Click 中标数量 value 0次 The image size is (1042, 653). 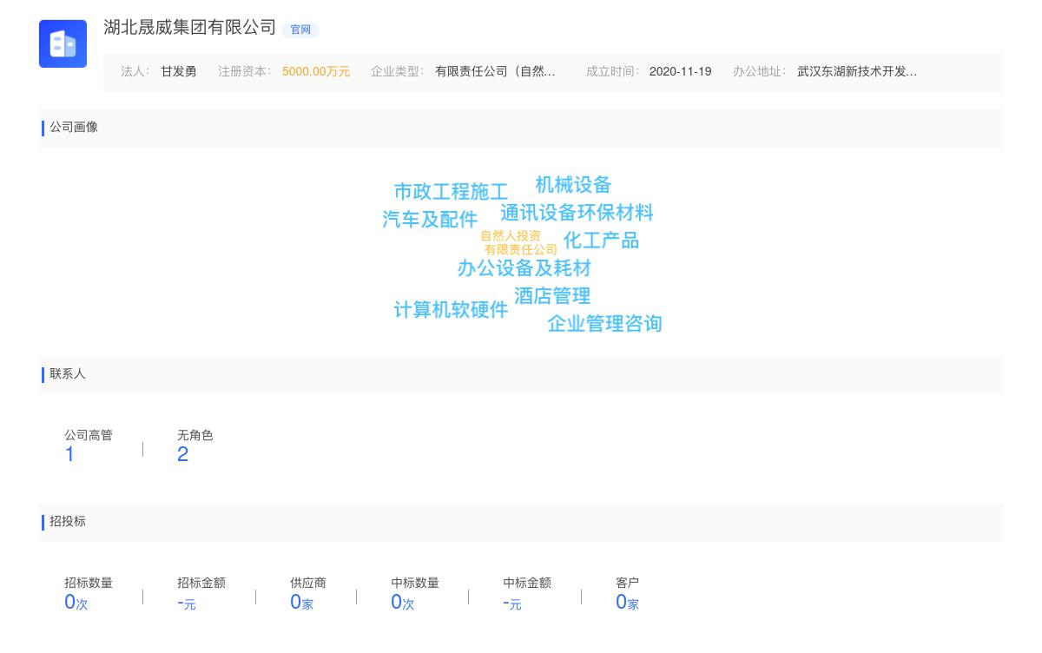pos(403,602)
